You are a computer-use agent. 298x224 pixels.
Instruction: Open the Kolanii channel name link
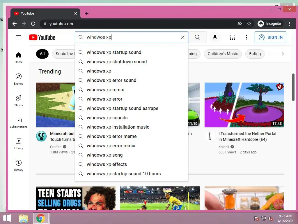224,147
